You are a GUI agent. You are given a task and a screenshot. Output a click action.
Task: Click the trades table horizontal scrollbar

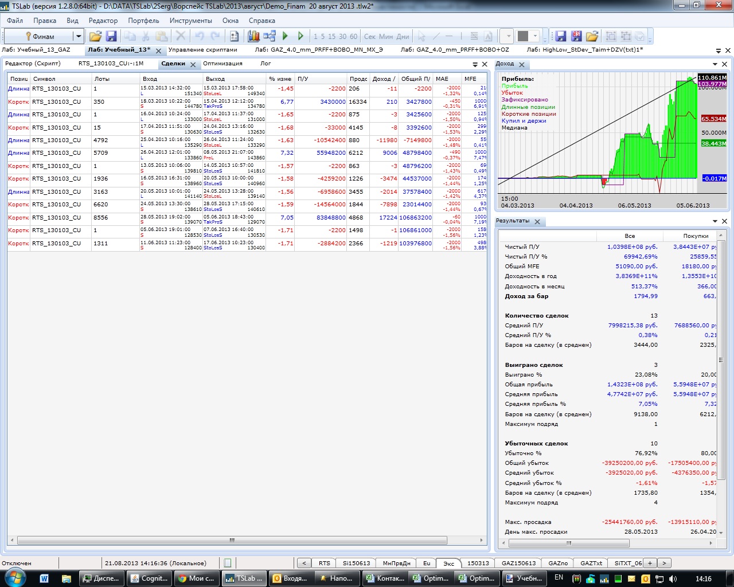tap(232, 540)
